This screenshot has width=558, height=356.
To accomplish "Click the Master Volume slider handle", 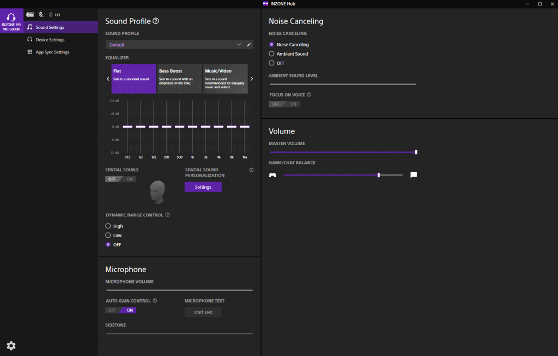I will (416, 152).
